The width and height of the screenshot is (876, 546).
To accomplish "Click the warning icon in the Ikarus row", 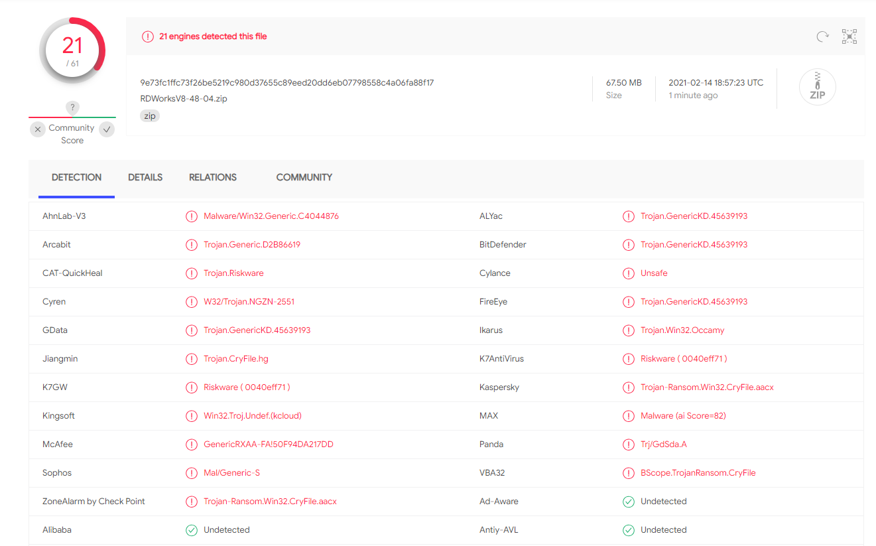I will click(629, 330).
